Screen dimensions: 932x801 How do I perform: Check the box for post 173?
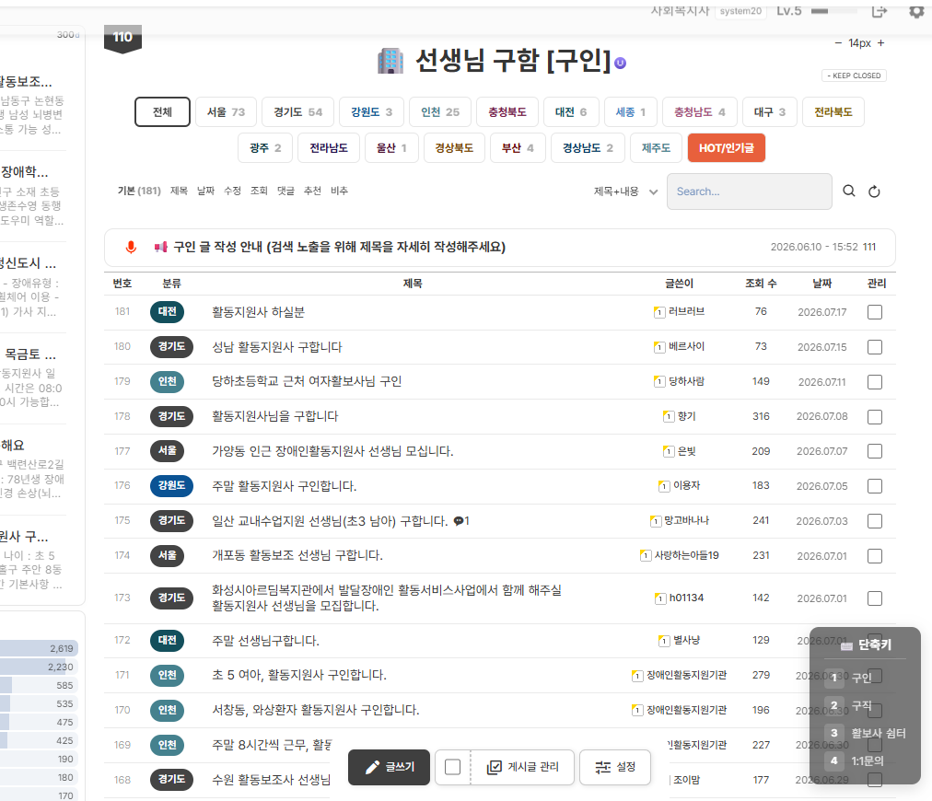[874, 598]
